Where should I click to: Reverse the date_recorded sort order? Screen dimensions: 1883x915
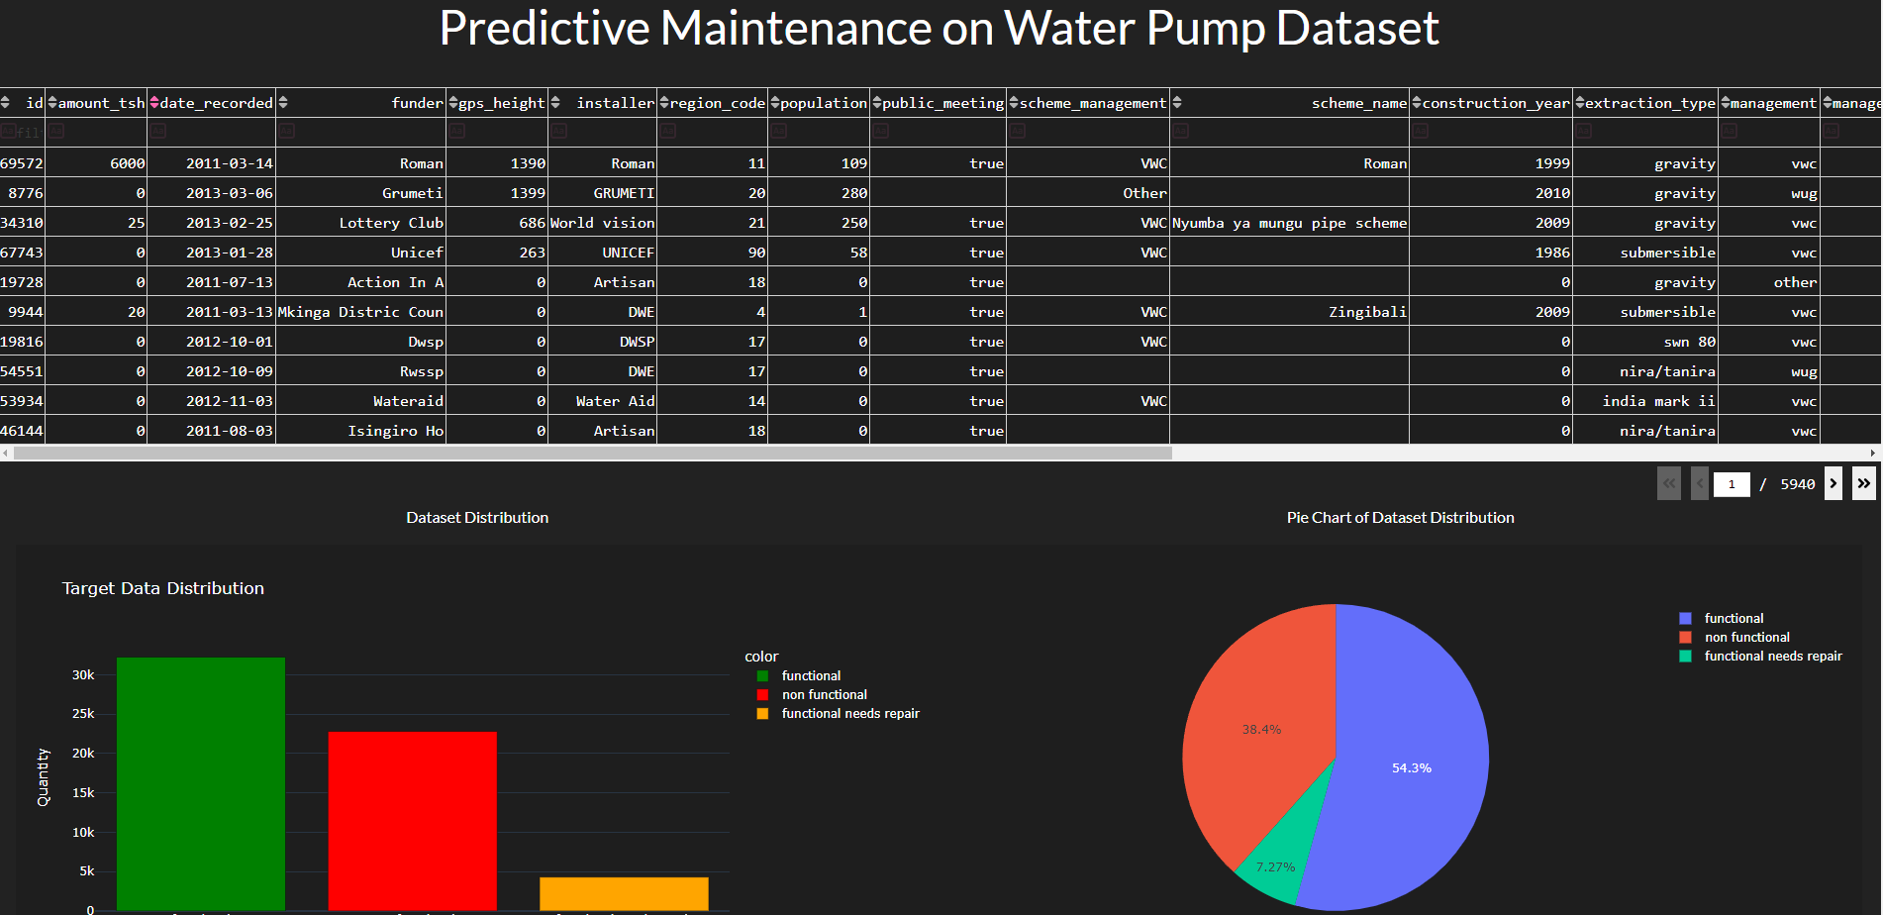(156, 102)
